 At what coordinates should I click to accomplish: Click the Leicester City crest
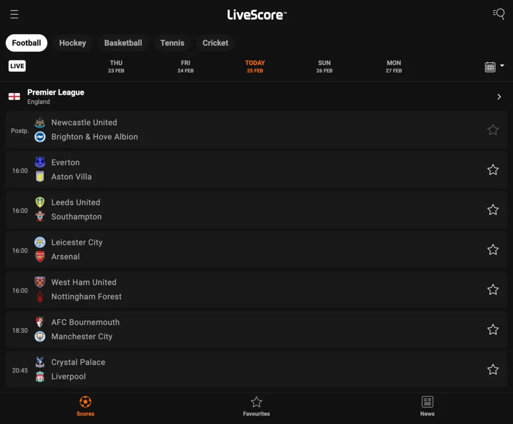(40, 242)
